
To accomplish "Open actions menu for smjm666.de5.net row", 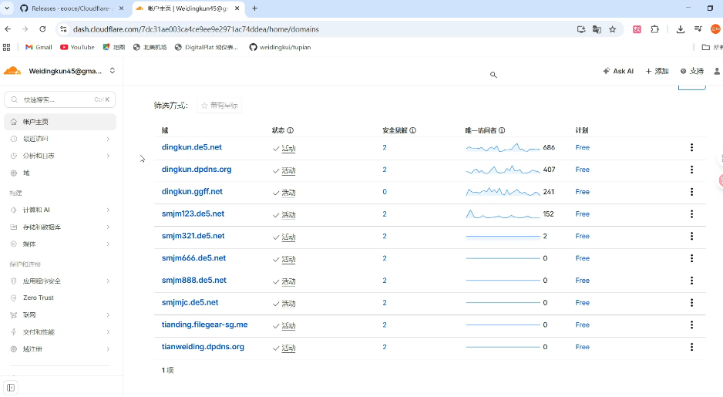I will [691, 258].
